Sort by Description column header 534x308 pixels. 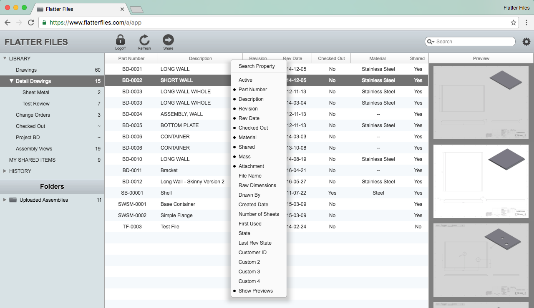coord(200,58)
